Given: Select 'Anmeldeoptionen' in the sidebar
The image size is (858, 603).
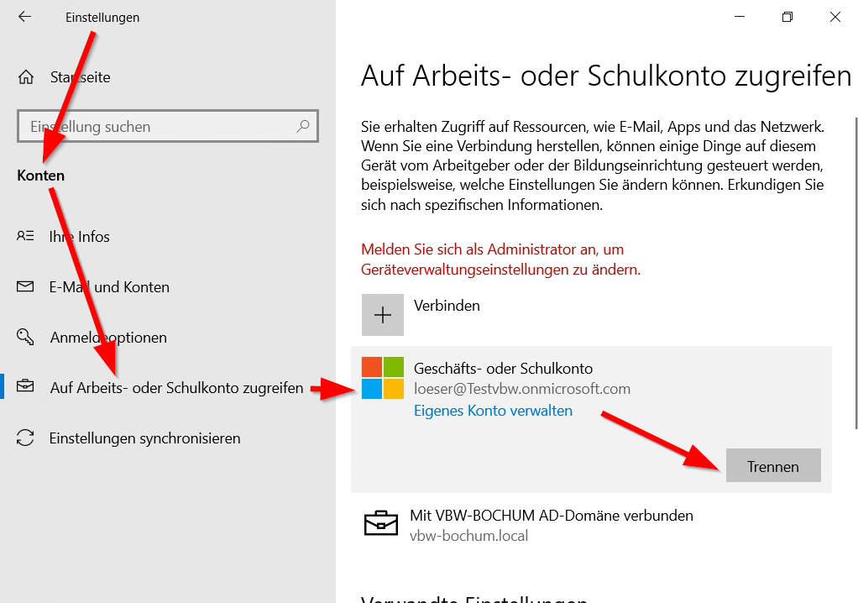Looking at the screenshot, I should (x=108, y=338).
